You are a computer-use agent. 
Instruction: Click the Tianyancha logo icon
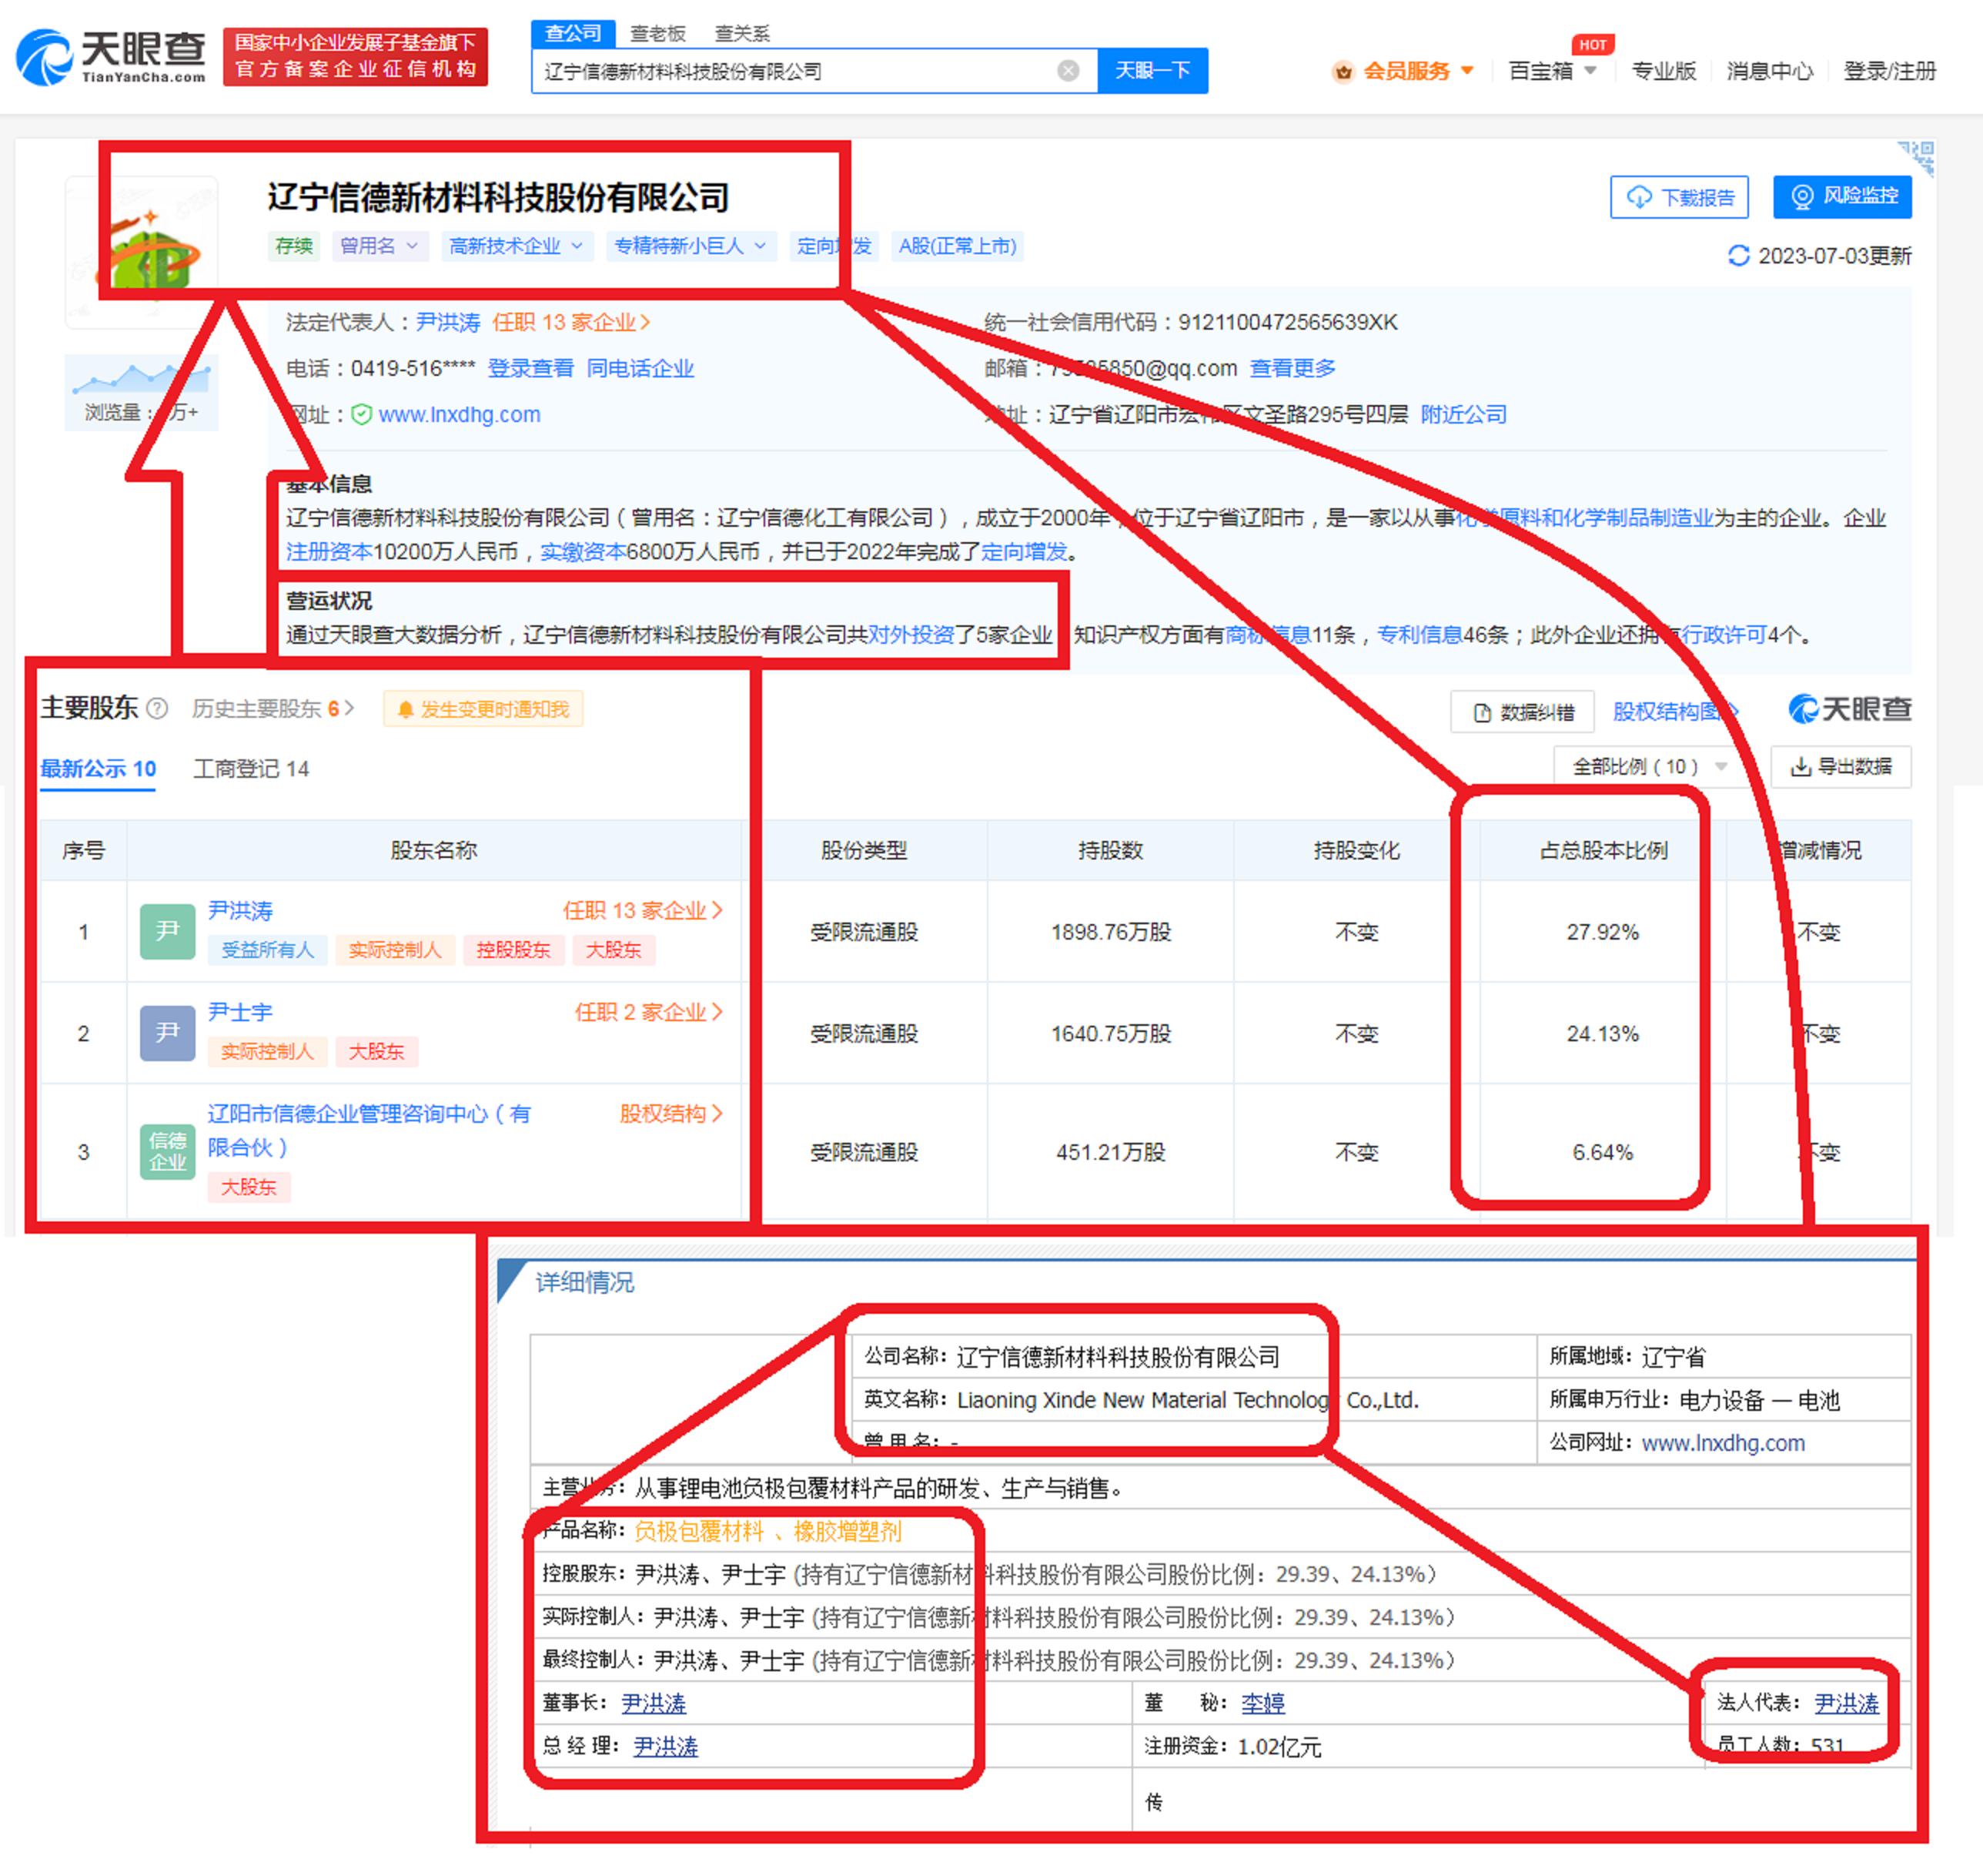pos(45,57)
